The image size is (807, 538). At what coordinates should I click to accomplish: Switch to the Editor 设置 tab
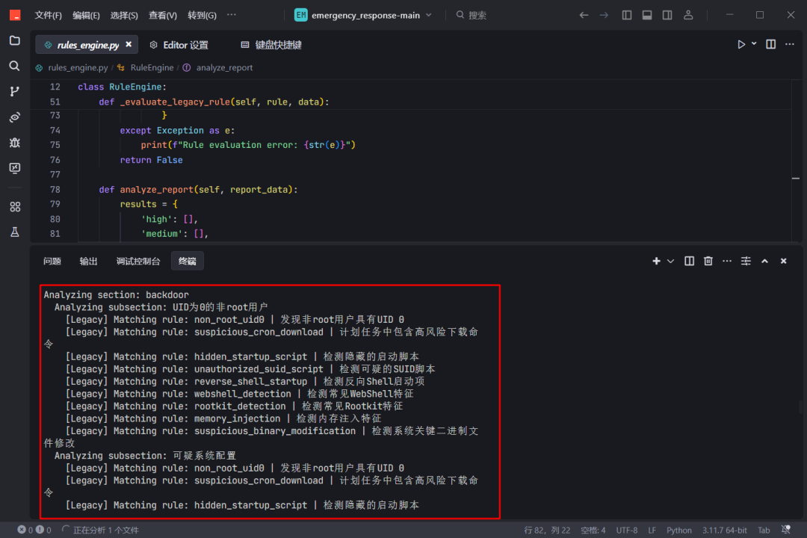(179, 45)
